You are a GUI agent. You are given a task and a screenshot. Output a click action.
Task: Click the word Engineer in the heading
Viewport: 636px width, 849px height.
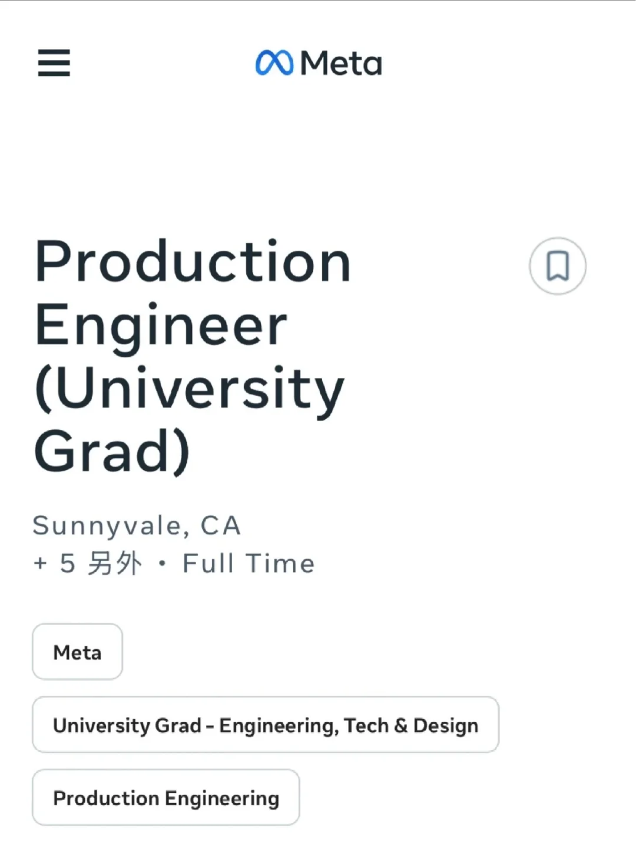[161, 325]
